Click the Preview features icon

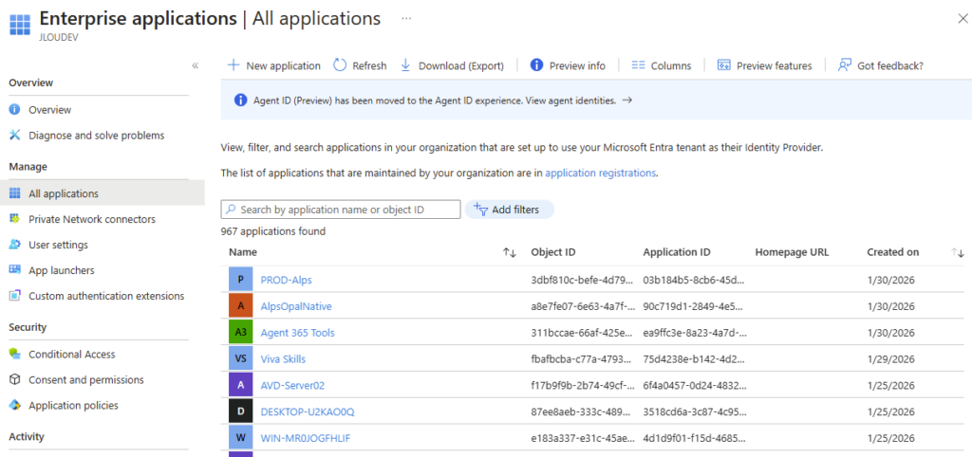pos(724,65)
